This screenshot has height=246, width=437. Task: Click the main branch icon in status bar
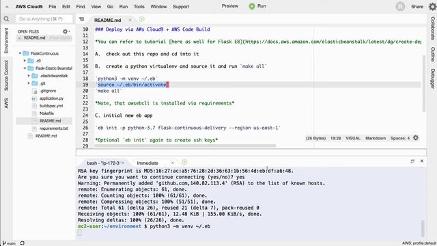pos(4,243)
